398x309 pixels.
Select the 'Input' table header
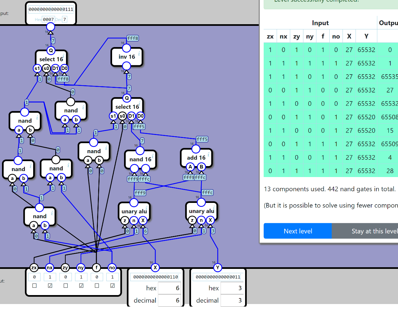tap(320, 23)
